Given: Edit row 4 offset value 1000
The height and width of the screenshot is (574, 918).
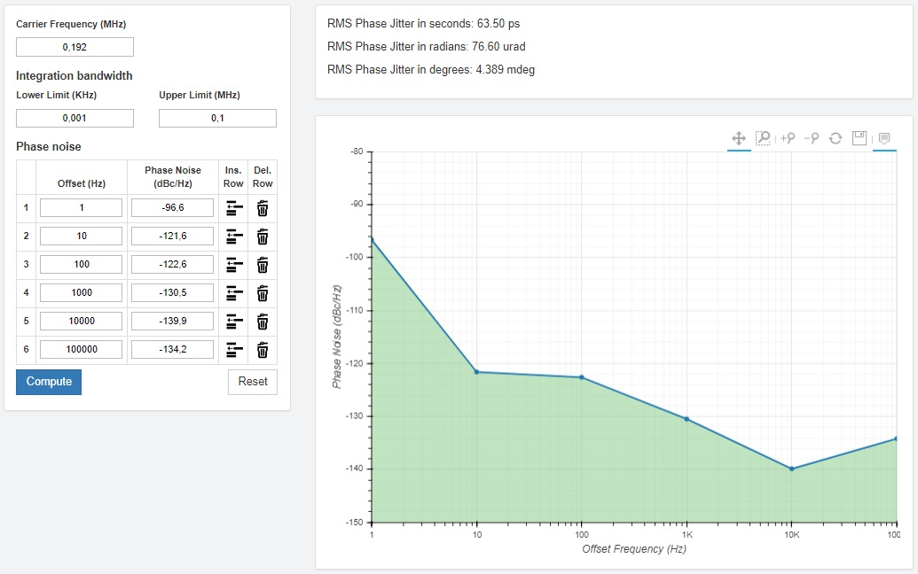Looking at the screenshot, I should point(82,293).
